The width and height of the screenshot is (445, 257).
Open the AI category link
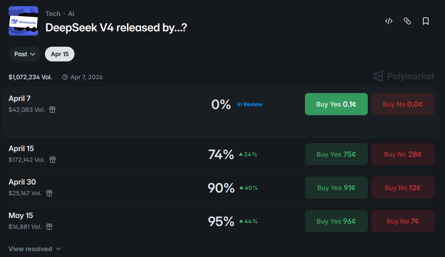[71, 14]
